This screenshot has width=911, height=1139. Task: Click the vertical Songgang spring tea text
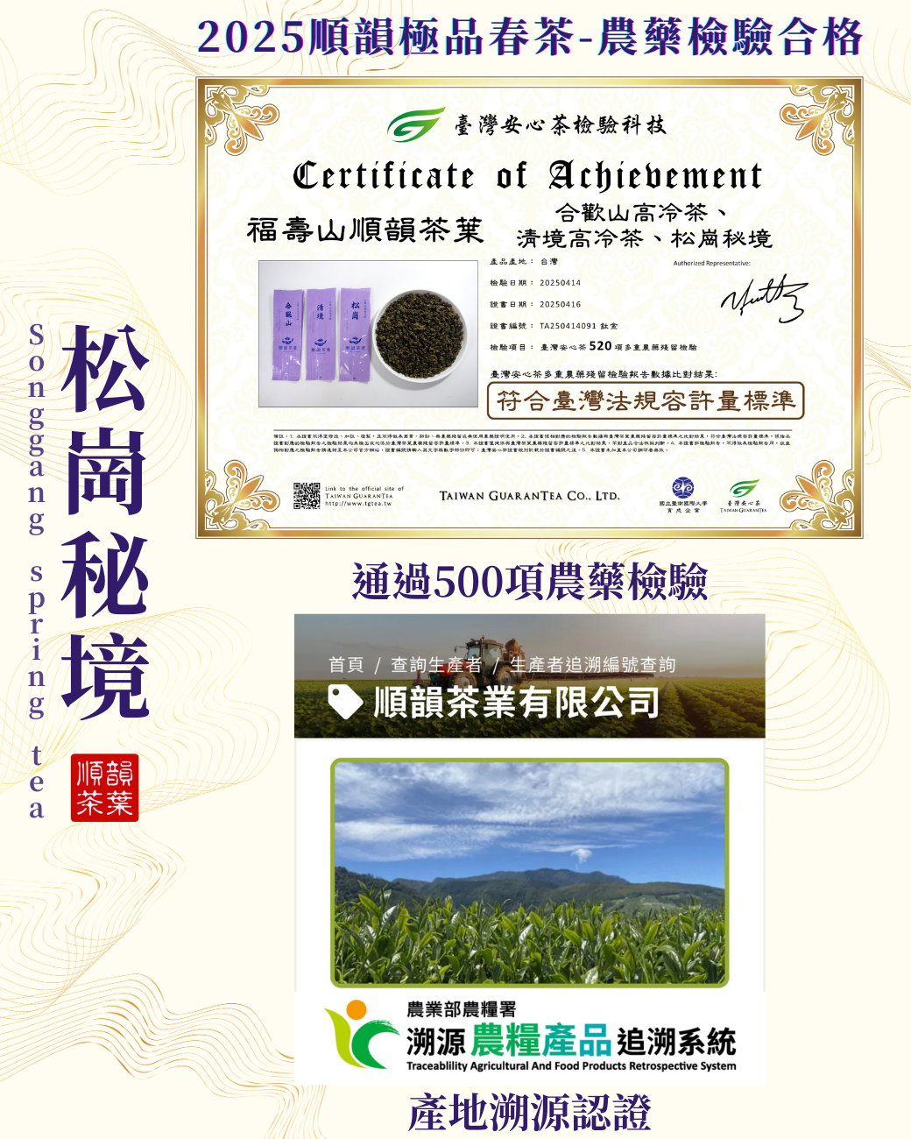point(36,571)
